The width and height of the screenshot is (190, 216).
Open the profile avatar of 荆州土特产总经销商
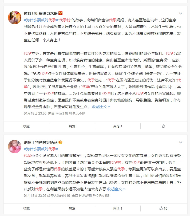[15, 147]
